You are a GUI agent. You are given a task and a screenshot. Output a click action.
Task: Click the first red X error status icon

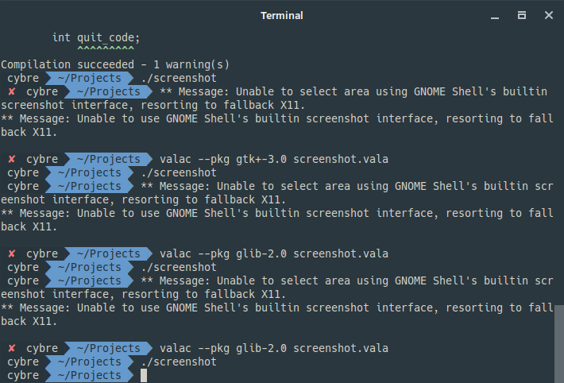(12, 92)
